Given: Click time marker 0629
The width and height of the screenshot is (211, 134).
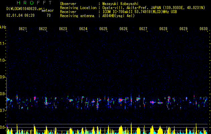Looking at the screenshot, I should point(183,28).
